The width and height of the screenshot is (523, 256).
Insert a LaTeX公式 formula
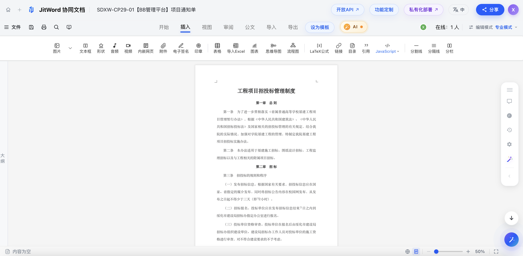(319, 48)
